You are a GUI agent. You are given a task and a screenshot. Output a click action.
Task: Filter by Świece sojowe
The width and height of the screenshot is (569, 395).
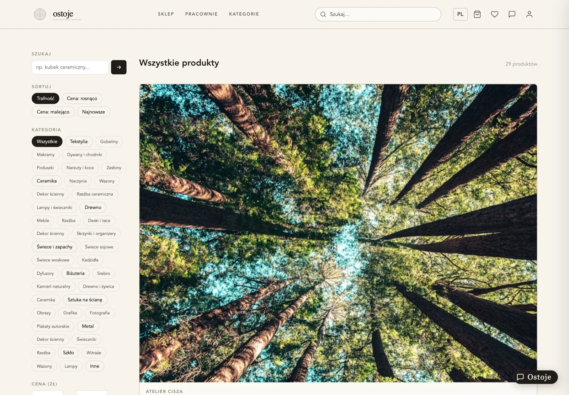tap(99, 247)
